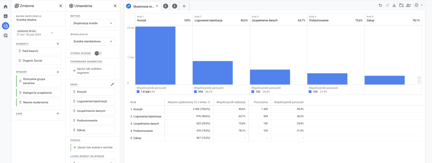The width and height of the screenshot is (432, 163).
Task: Click the Uzupełnienie danych step chip
Action: point(93,111)
